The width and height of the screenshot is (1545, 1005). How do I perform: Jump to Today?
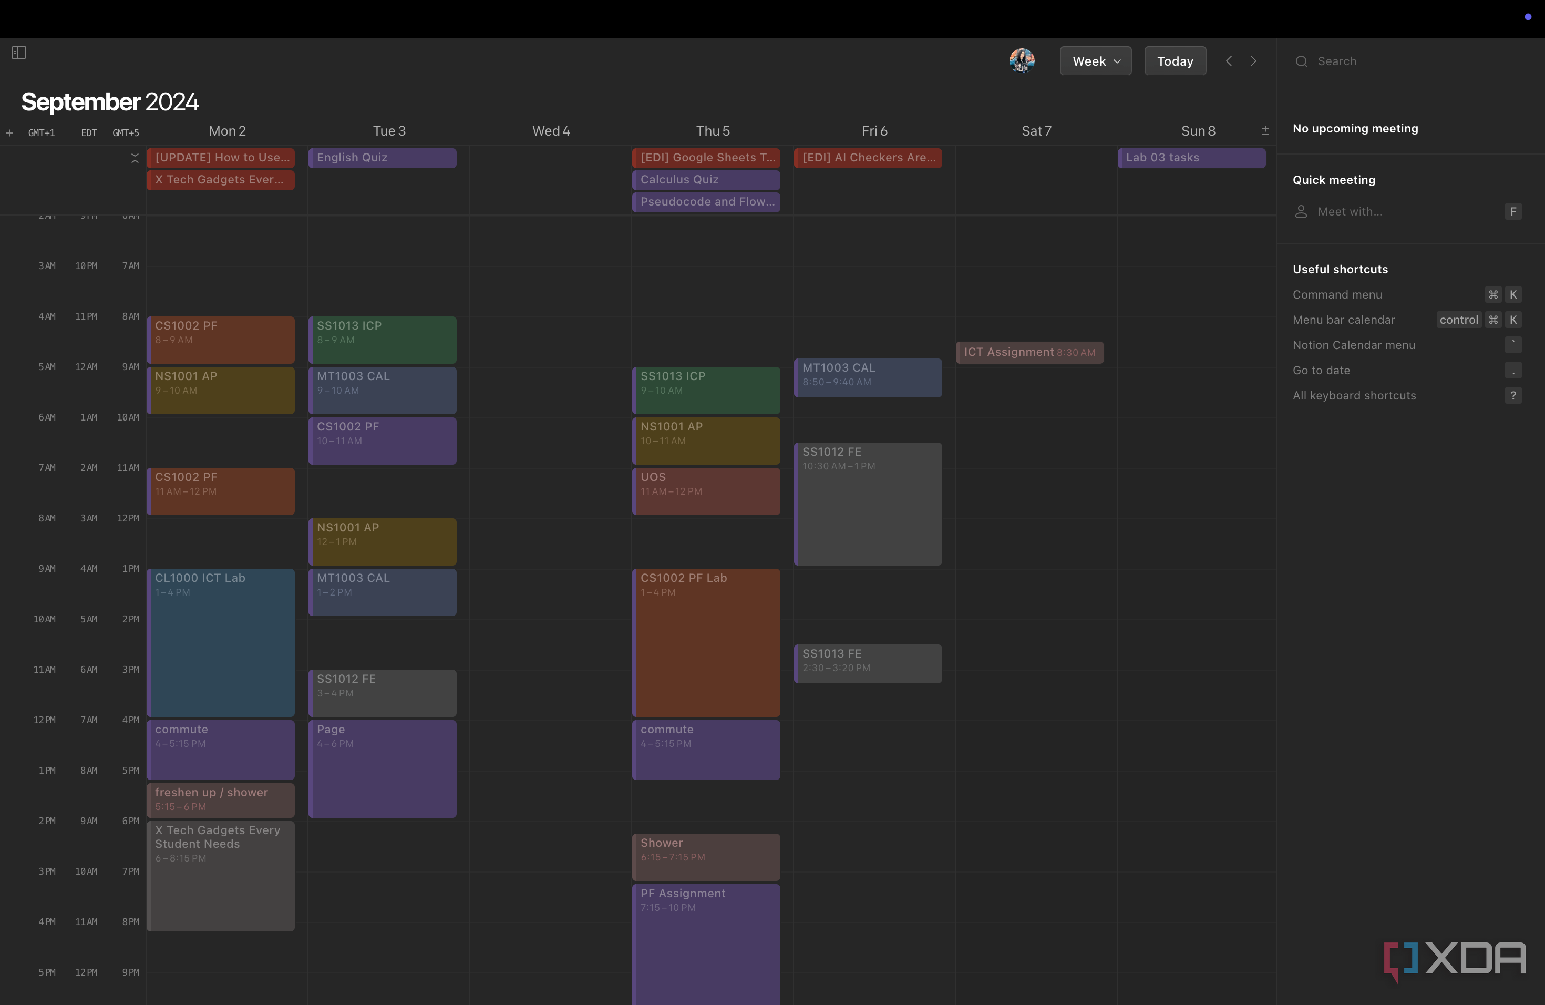pos(1175,61)
